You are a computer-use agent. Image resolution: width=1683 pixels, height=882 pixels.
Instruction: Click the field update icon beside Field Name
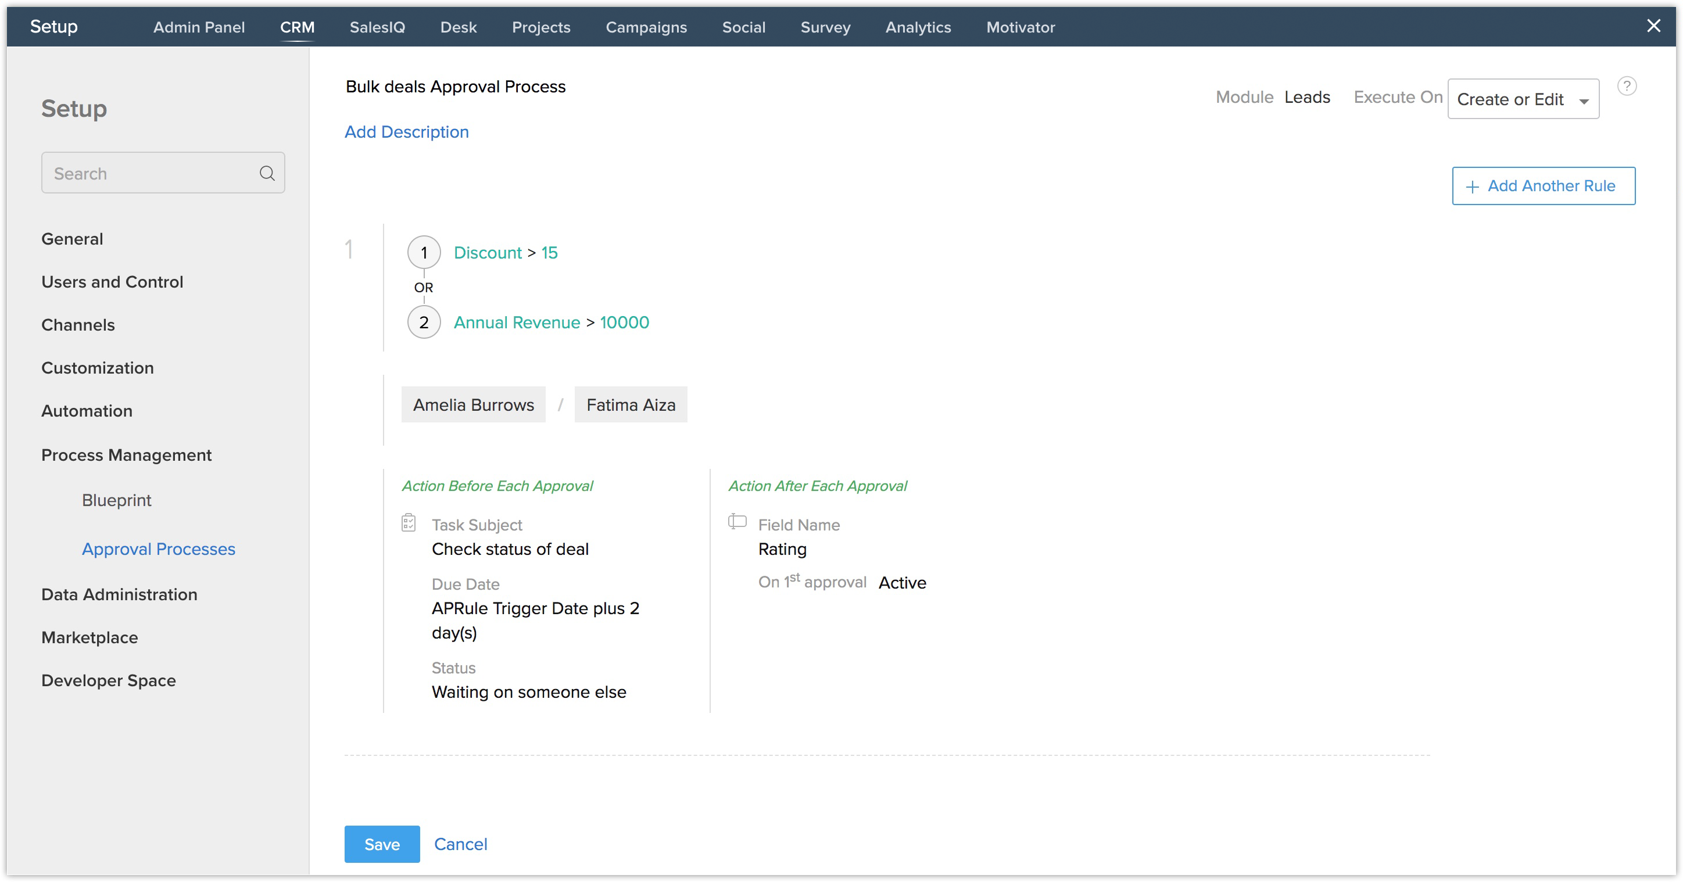[x=737, y=521]
